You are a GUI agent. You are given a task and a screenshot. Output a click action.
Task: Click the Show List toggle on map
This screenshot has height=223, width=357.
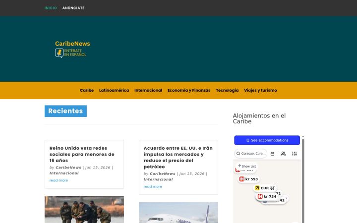(x=247, y=167)
